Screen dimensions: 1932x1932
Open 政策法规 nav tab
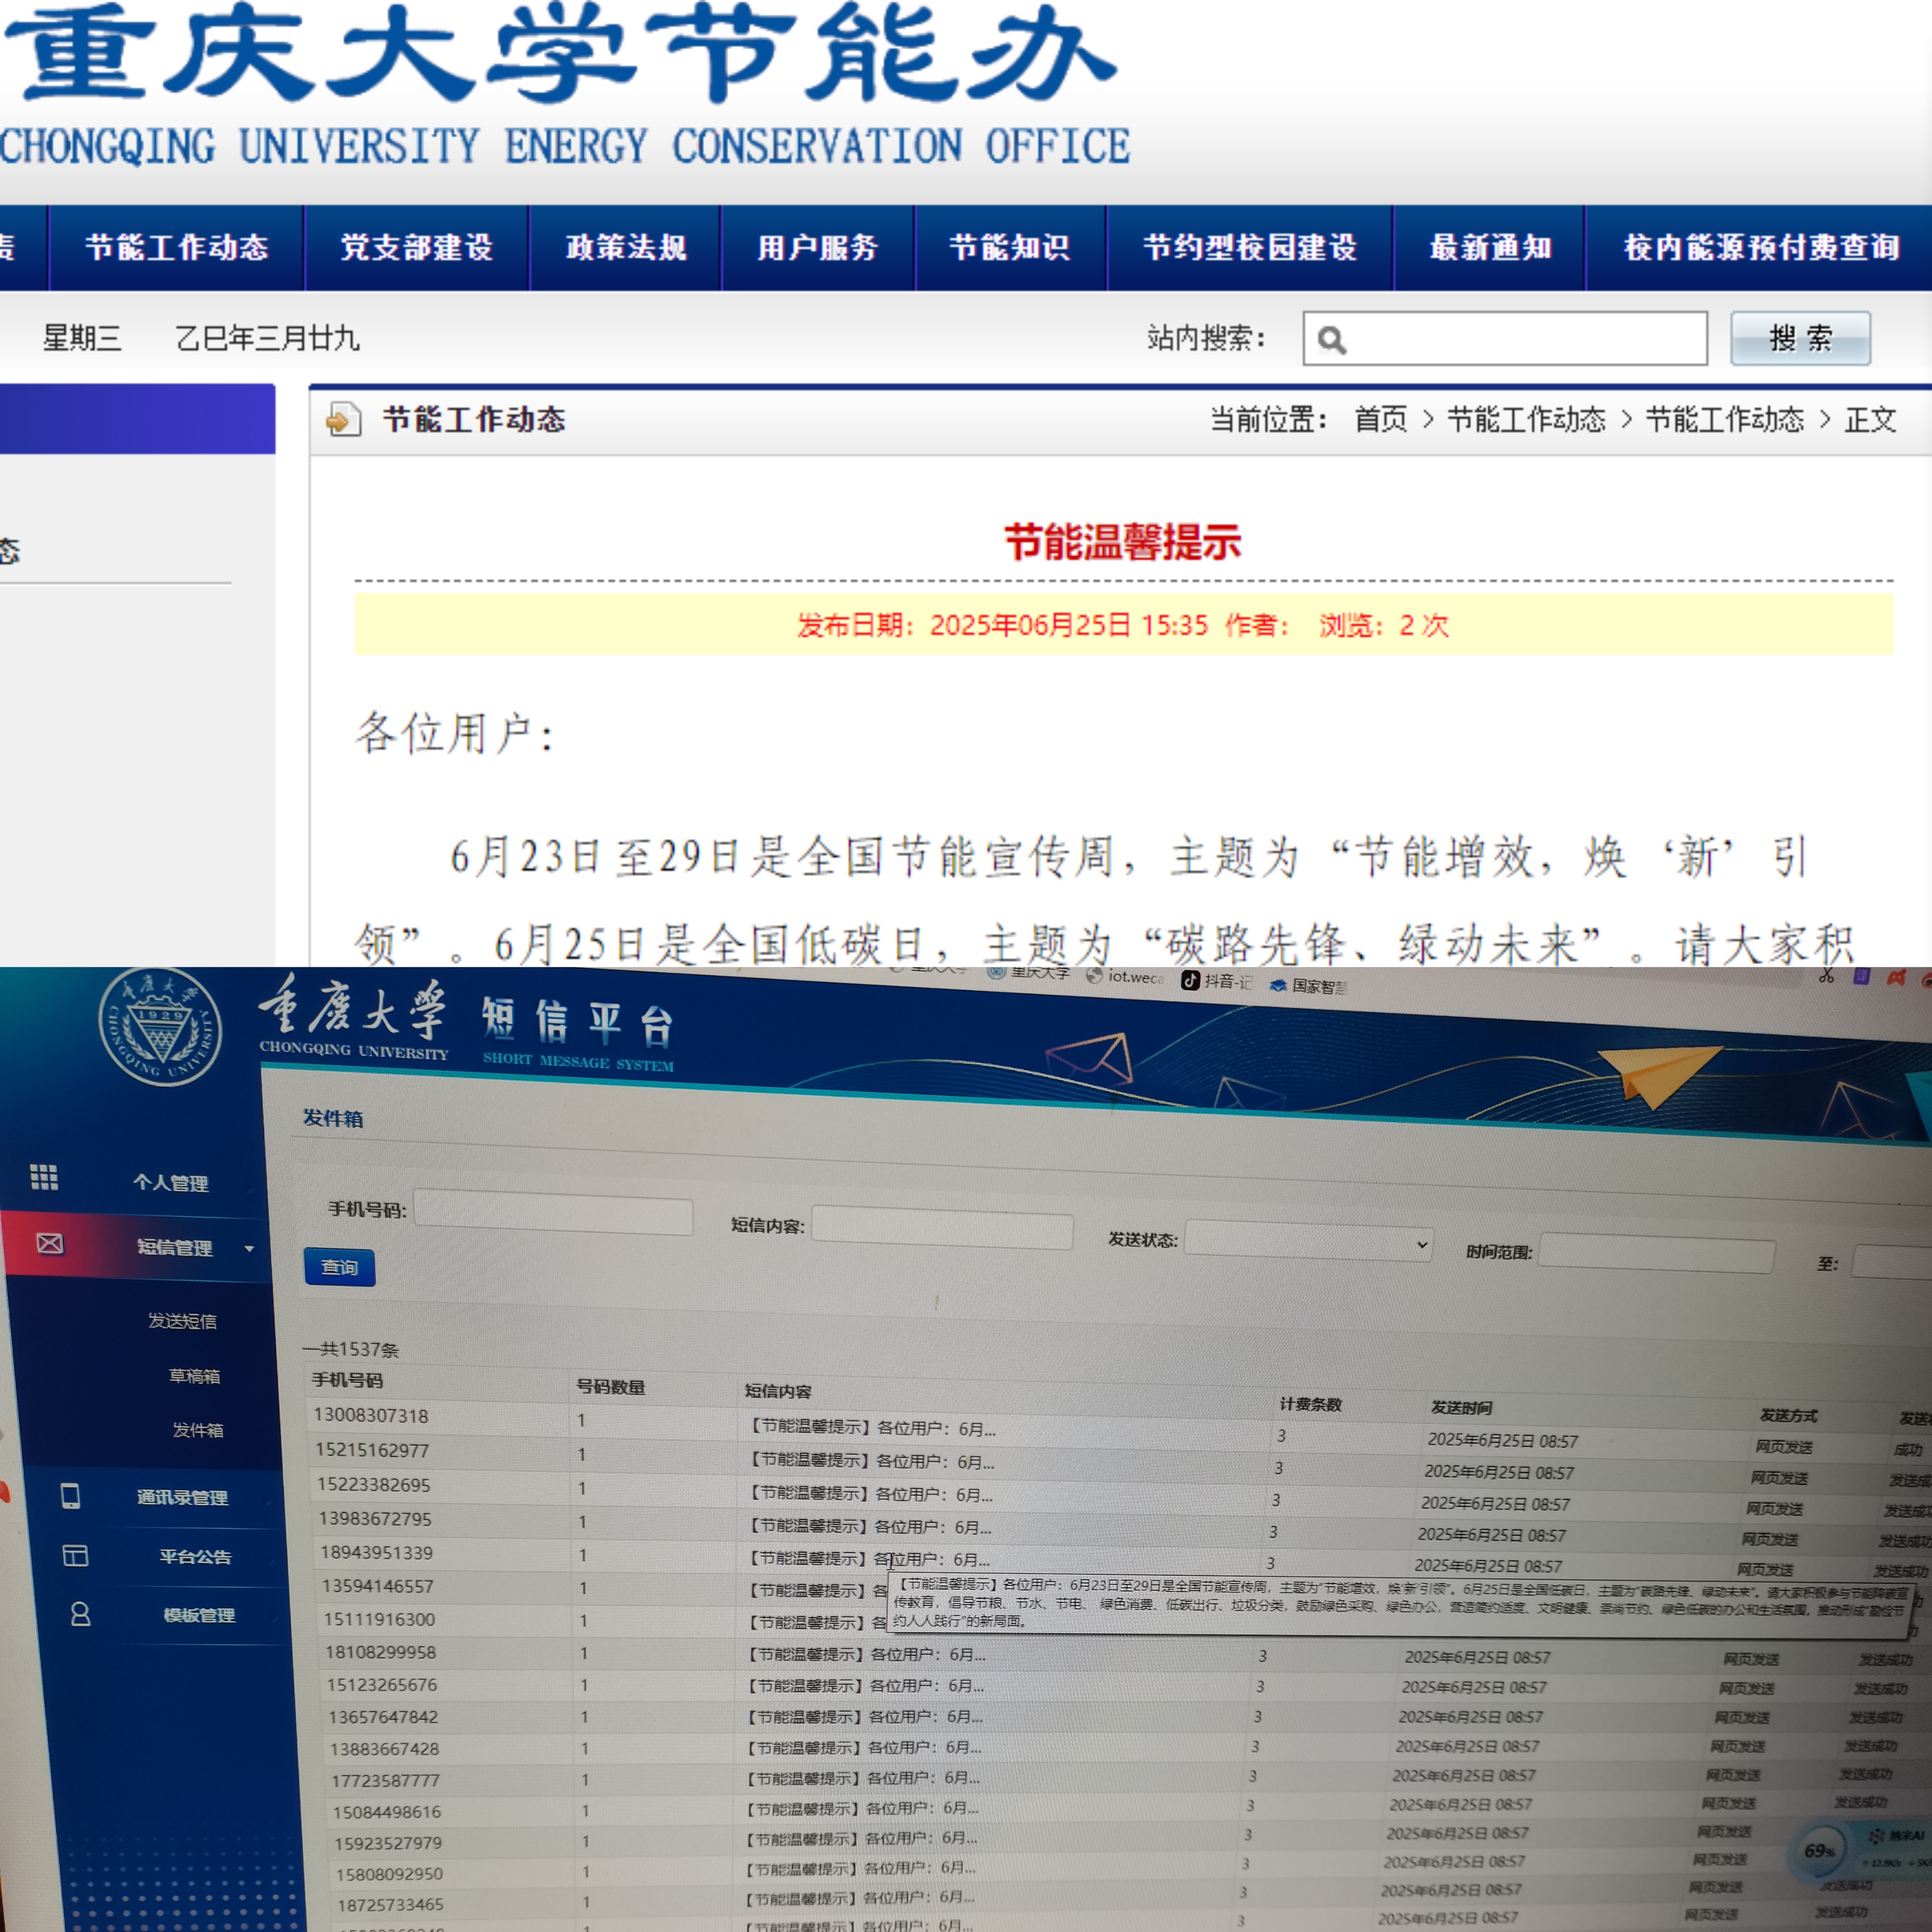626,247
